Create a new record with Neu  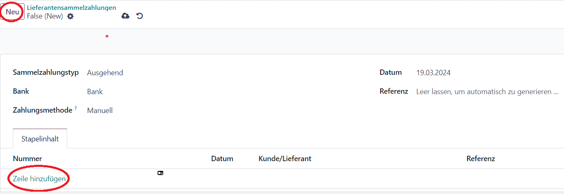(x=12, y=12)
